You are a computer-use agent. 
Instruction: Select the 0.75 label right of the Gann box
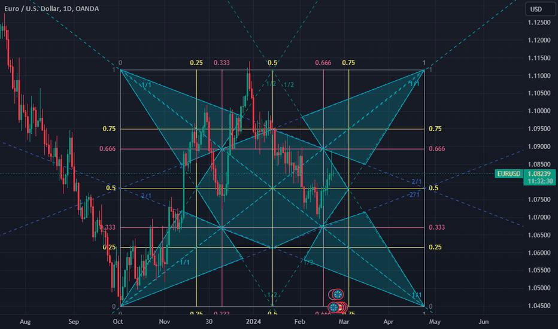pos(435,129)
